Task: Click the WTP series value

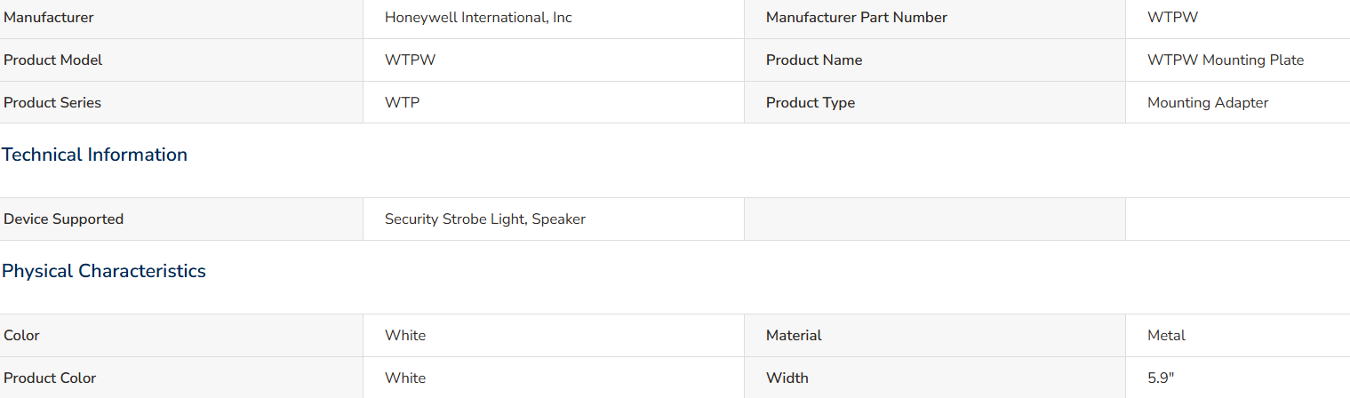Action: [403, 103]
